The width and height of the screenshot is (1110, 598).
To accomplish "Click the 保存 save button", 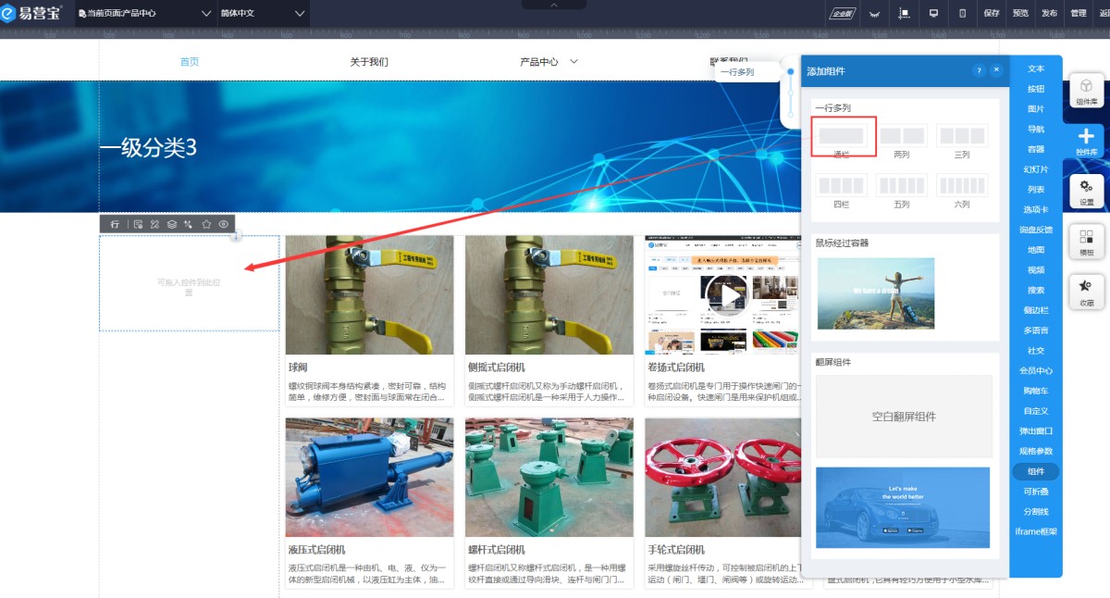I will 992,13.
